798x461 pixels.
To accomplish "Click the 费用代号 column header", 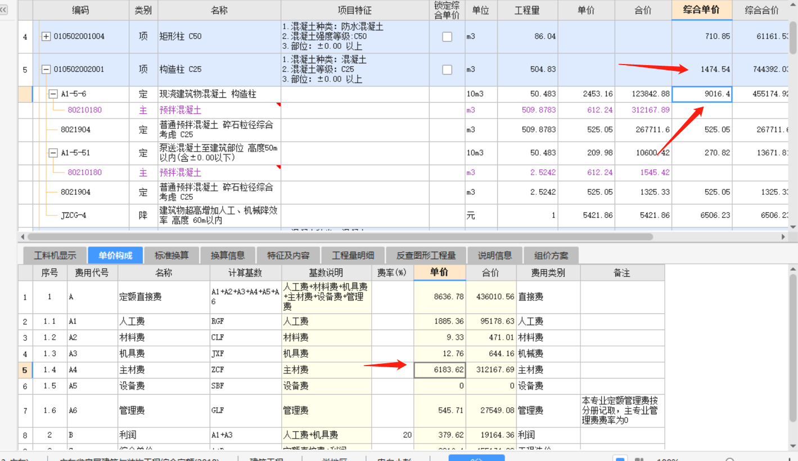I will tap(92, 273).
